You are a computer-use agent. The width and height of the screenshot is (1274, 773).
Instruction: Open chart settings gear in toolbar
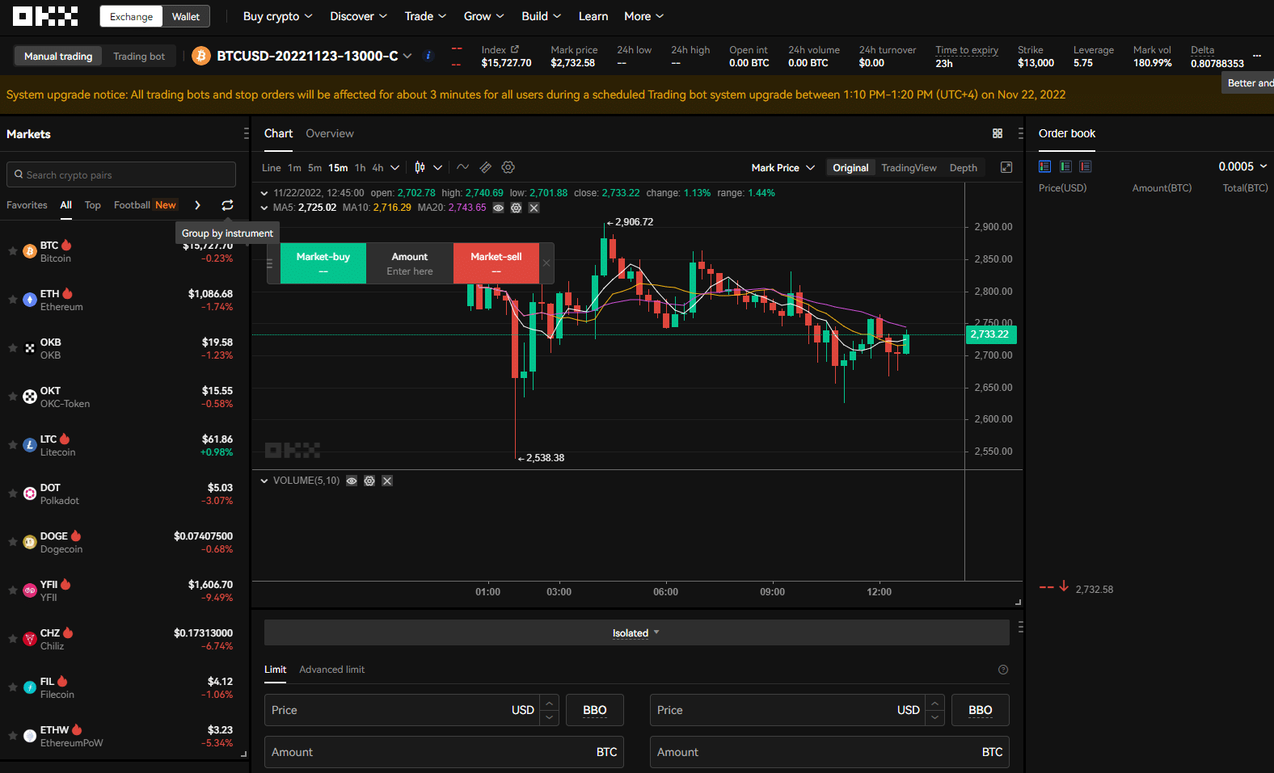[x=508, y=167]
